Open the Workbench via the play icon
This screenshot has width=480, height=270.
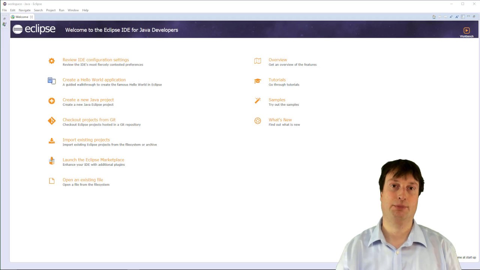point(466,31)
